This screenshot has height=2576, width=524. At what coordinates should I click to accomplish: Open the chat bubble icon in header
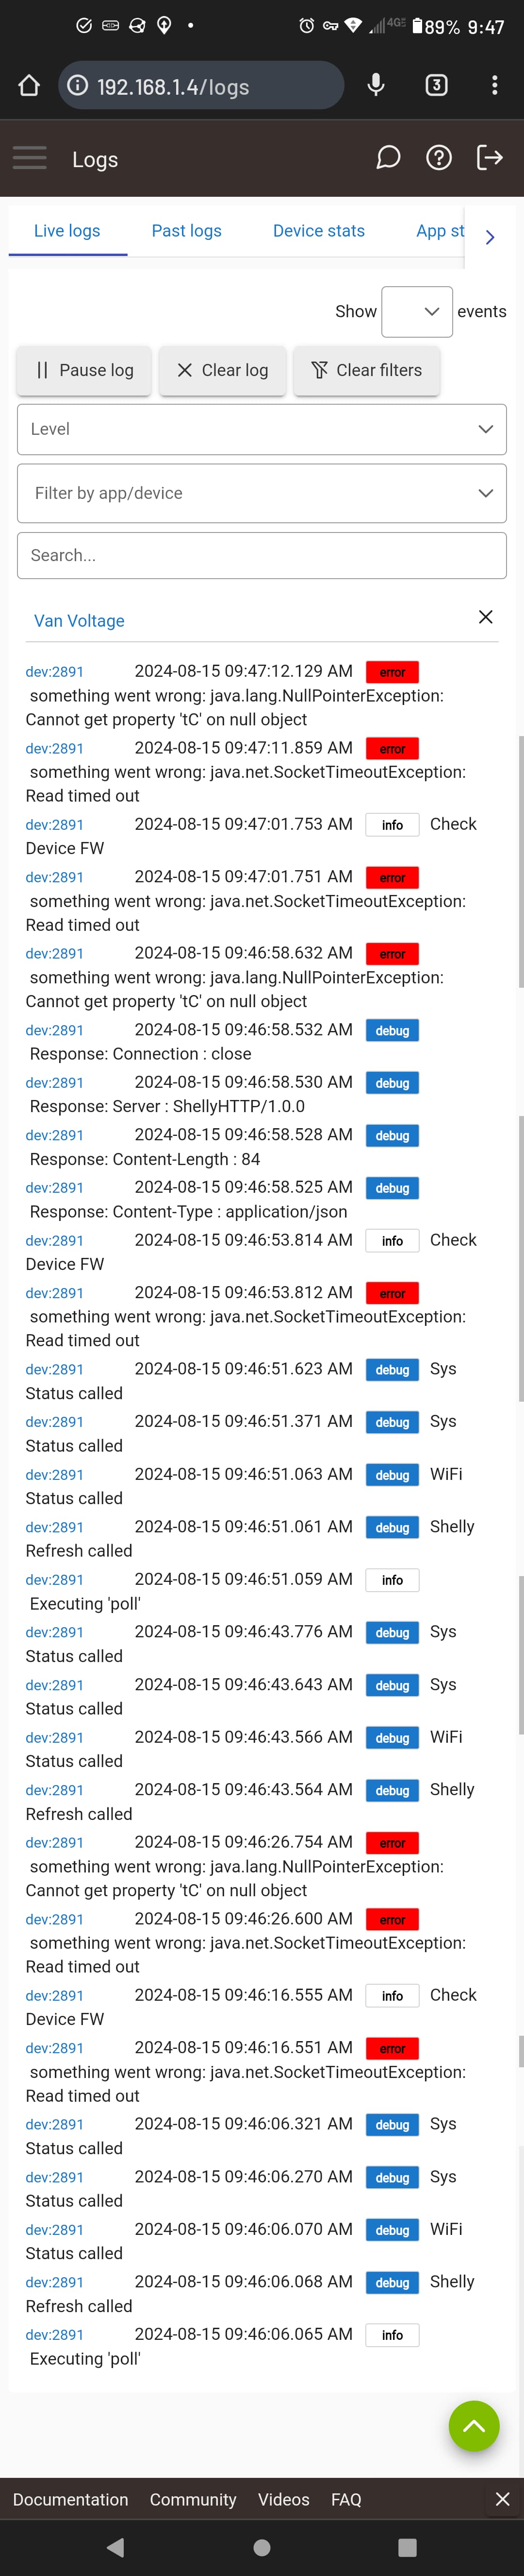click(388, 158)
